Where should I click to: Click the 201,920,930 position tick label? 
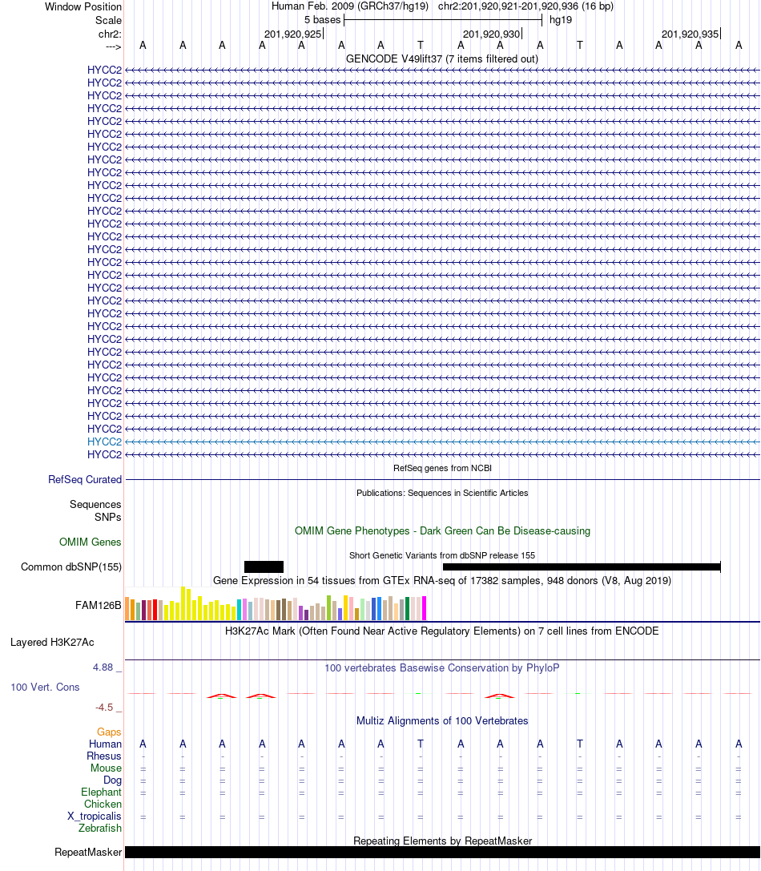coord(492,34)
